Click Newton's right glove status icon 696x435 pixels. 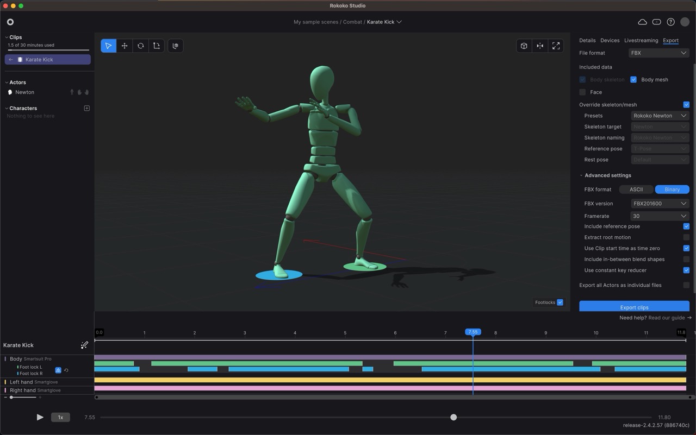click(86, 92)
